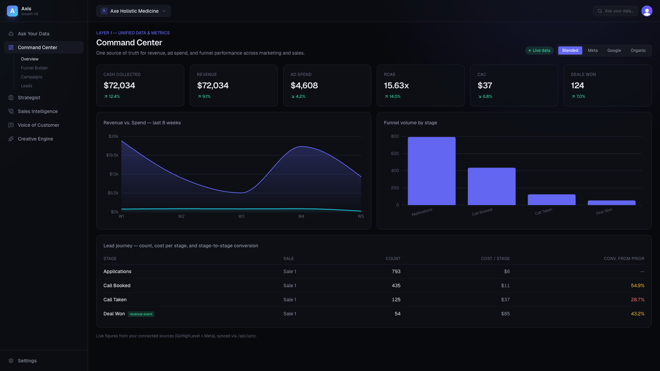
Task: Click the CAC down-arrow trend icon
Action: [x=480, y=97]
